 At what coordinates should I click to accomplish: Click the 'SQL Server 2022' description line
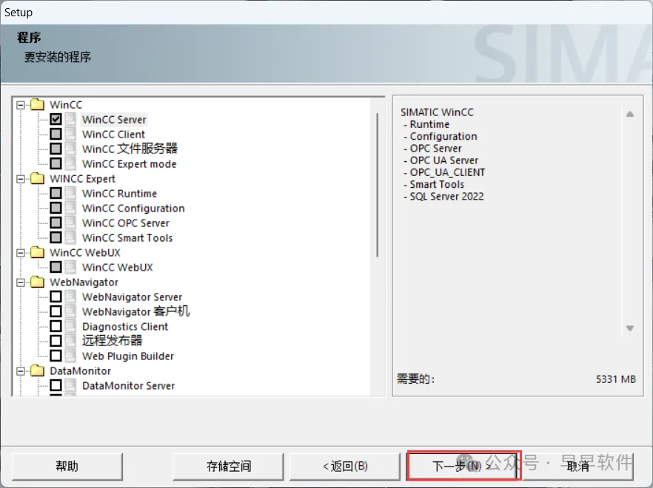point(446,197)
